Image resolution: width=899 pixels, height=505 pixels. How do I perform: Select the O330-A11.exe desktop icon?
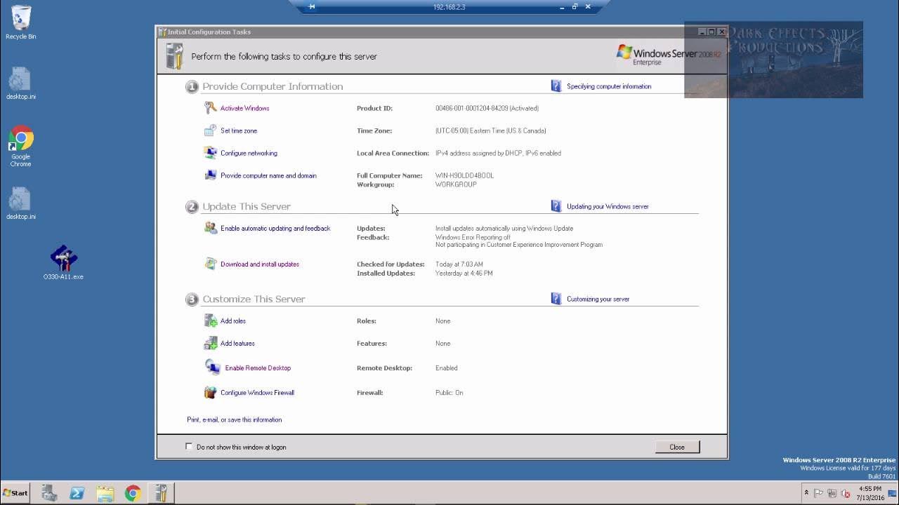click(x=63, y=263)
